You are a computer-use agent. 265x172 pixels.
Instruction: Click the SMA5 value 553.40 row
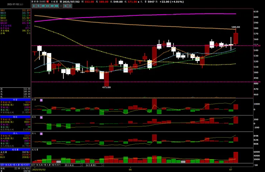click(15, 10)
